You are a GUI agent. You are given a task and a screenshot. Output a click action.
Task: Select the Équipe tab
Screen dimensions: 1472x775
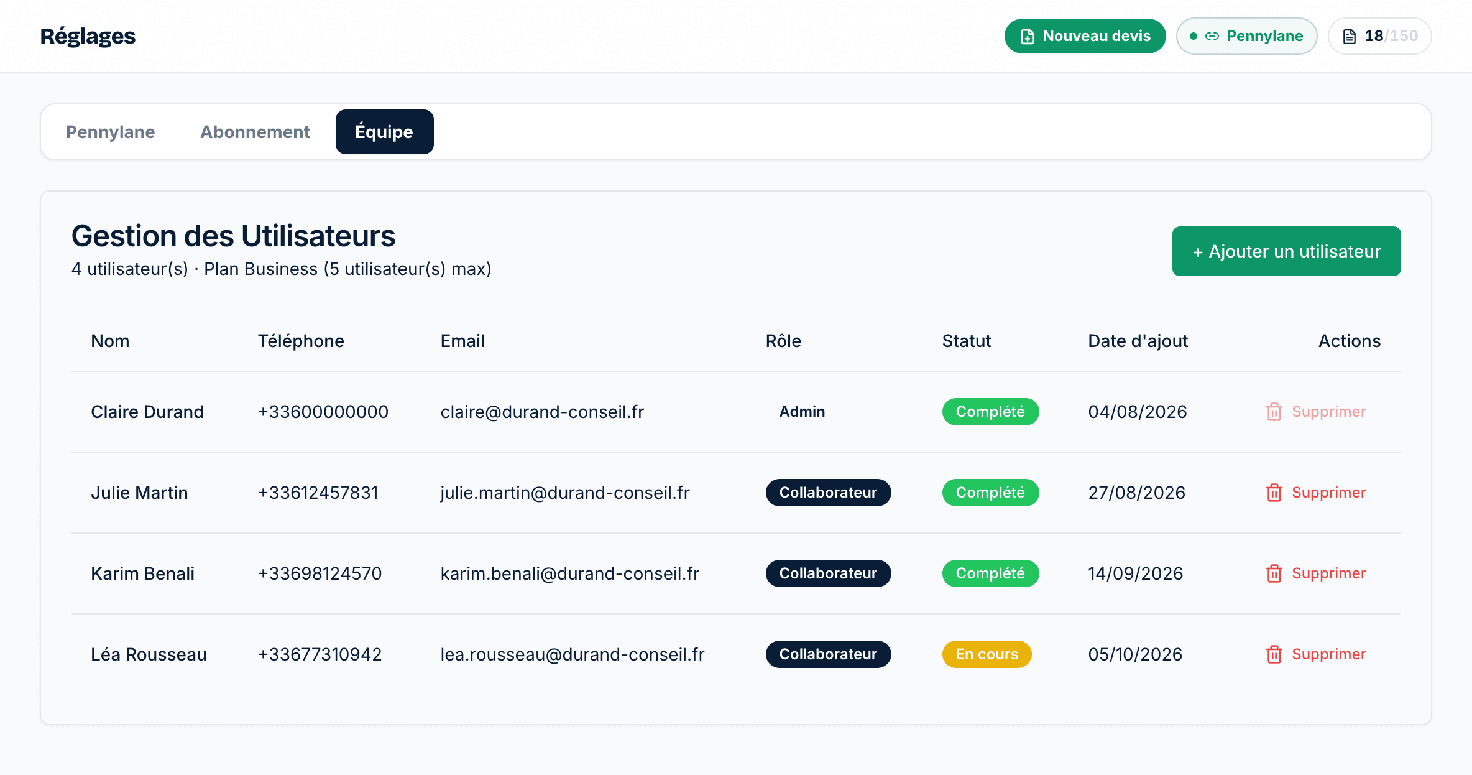[385, 132]
